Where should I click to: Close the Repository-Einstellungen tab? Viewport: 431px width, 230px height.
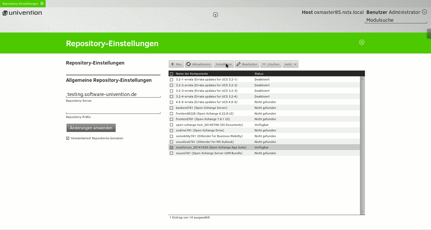click(42, 4)
